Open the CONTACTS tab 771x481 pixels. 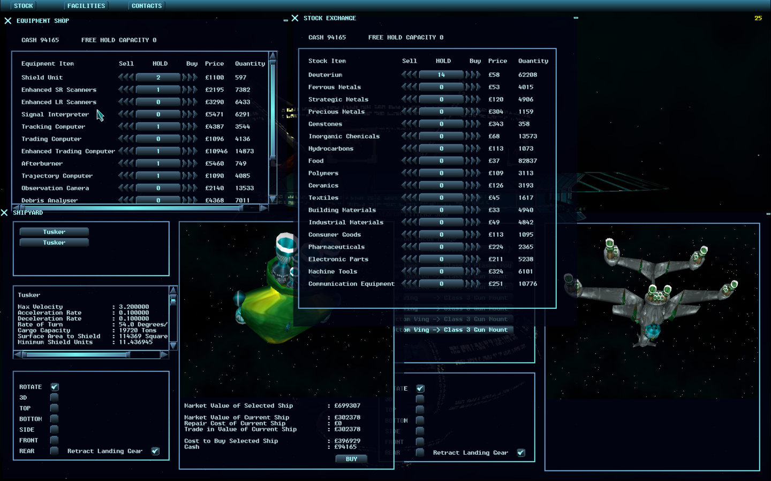(x=147, y=6)
